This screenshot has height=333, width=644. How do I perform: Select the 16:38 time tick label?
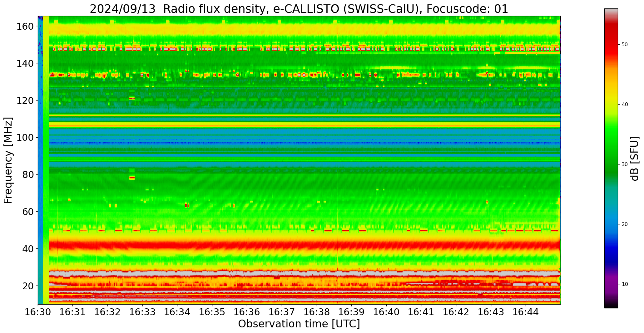point(317,312)
